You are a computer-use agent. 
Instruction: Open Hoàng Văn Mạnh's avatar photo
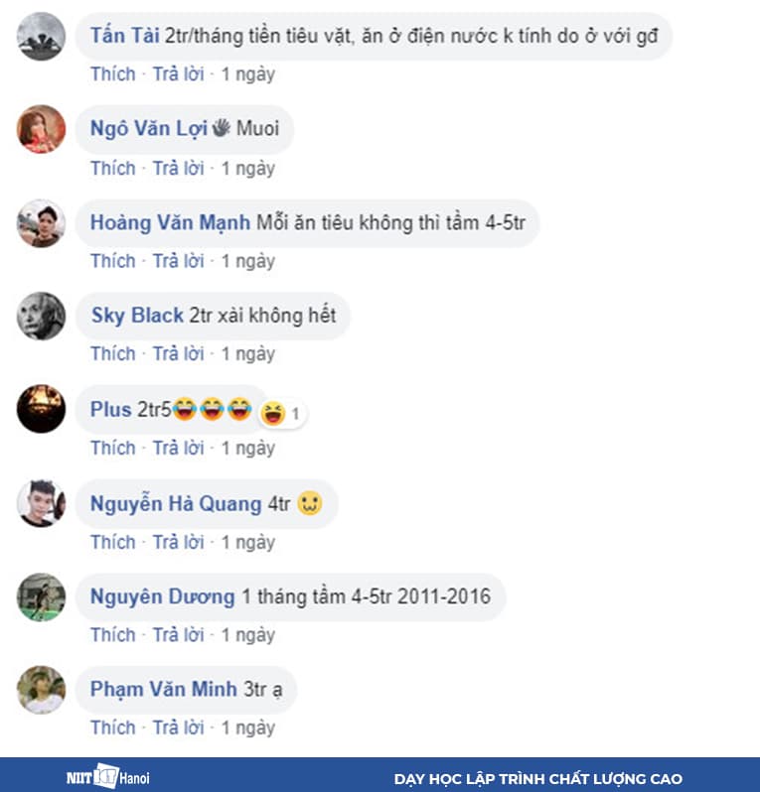(41, 223)
